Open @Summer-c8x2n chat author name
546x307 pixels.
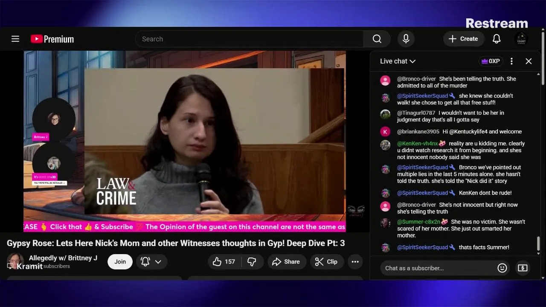coord(418,222)
